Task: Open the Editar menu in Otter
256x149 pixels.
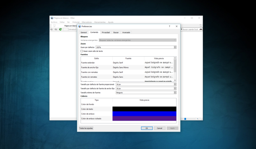Action: 62,22
